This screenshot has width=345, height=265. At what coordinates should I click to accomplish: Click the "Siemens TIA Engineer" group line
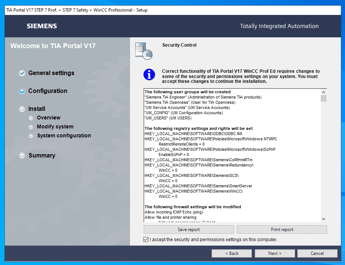click(x=203, y=97)
